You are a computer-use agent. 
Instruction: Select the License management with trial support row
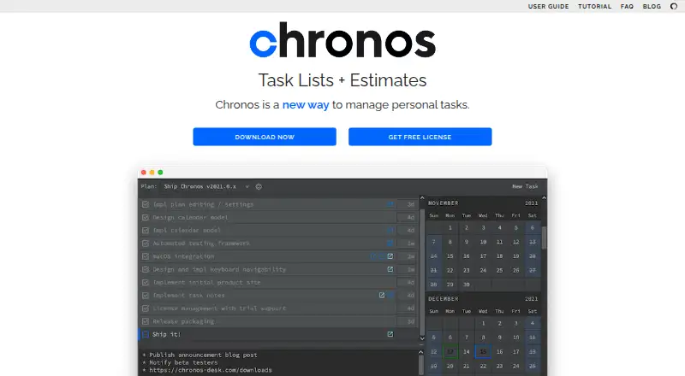coord(278,308)
